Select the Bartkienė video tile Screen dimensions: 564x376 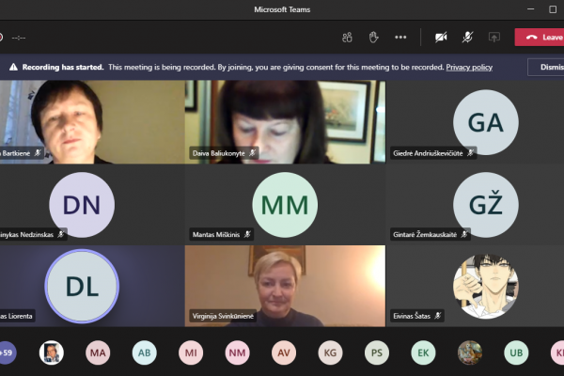pos(92,122)
